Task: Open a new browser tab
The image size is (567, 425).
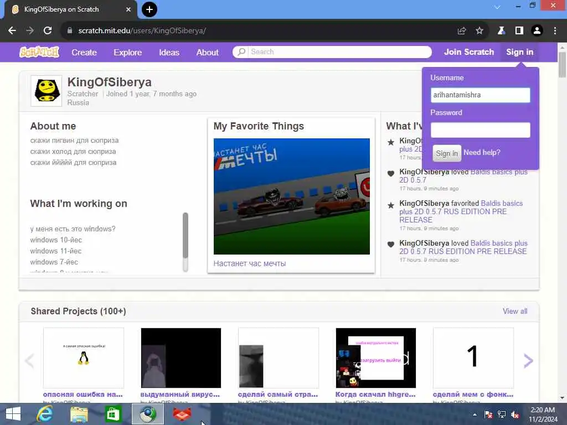Action: tap(150, 9)
